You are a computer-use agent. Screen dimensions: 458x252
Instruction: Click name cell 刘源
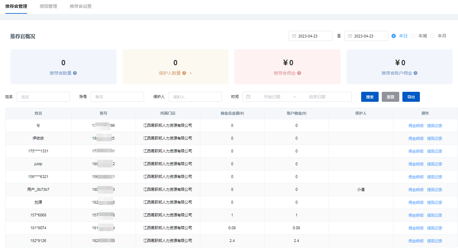click(x=38, y=202)
